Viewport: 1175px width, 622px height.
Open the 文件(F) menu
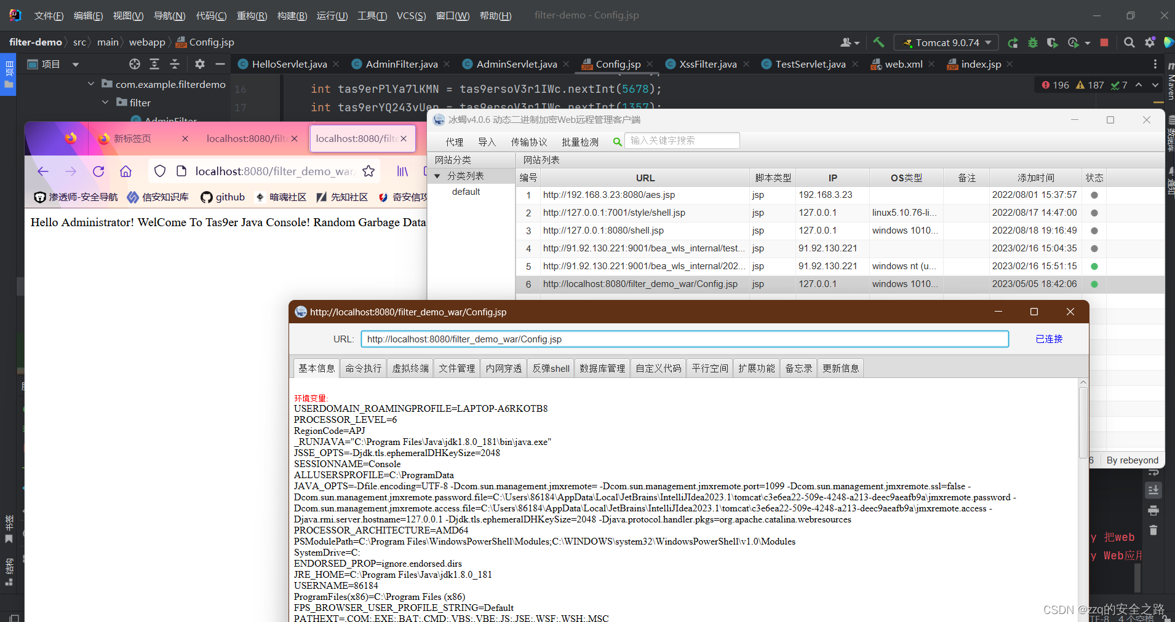pos(49,15)
